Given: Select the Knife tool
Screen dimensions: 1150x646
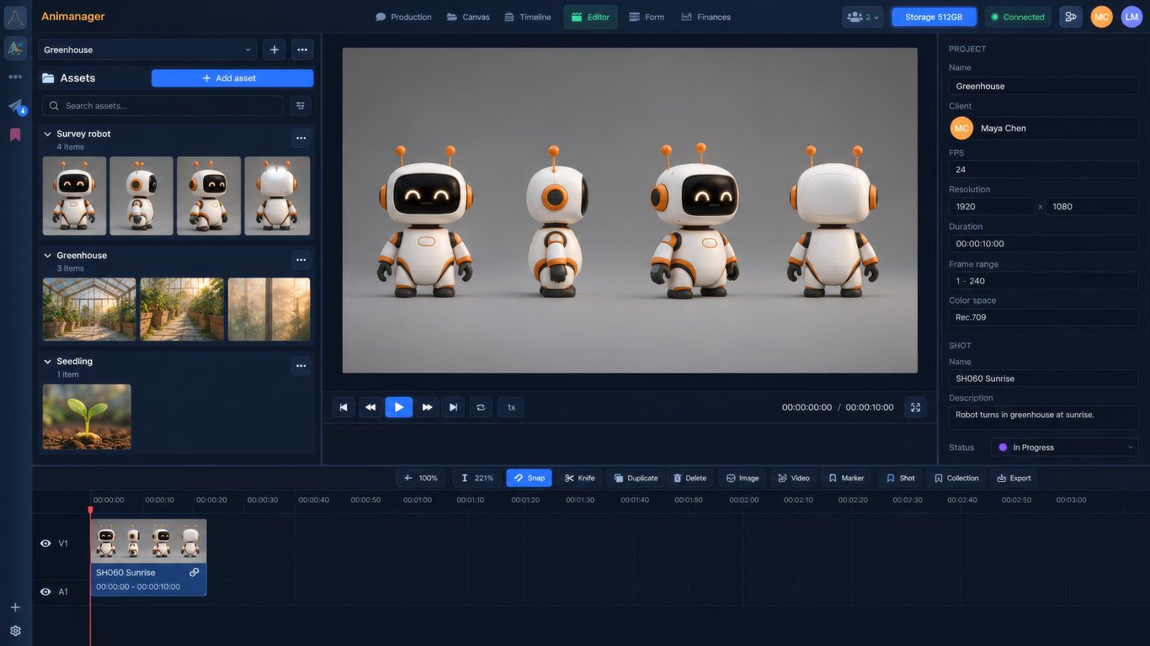Looking at the screenshot, I should 580,478.
